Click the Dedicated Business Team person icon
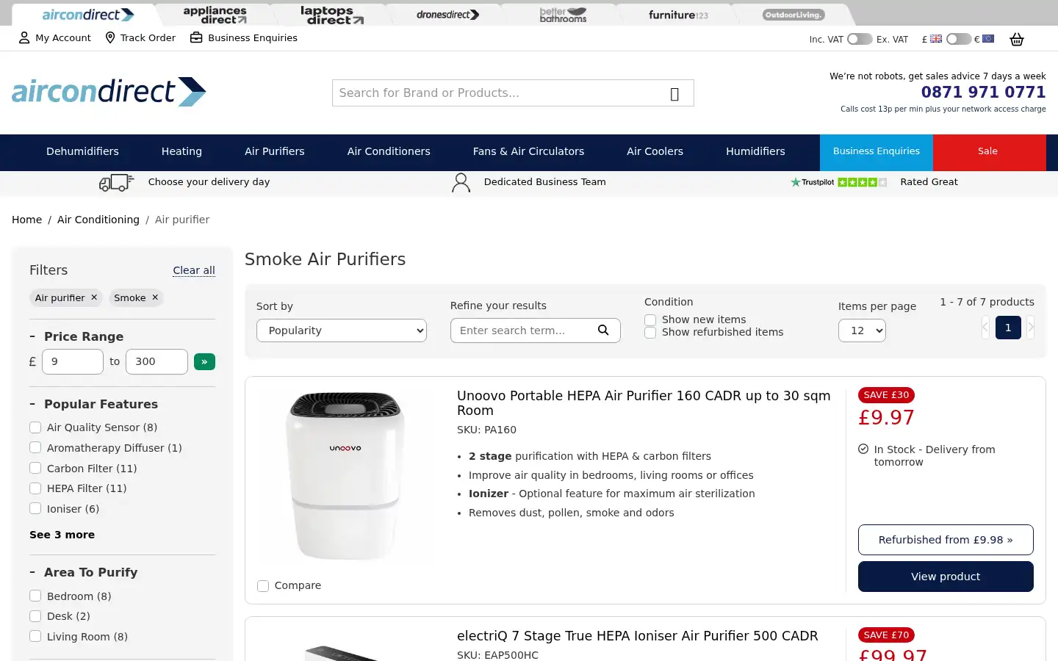1058x661 pixels. tap(461, 183)
